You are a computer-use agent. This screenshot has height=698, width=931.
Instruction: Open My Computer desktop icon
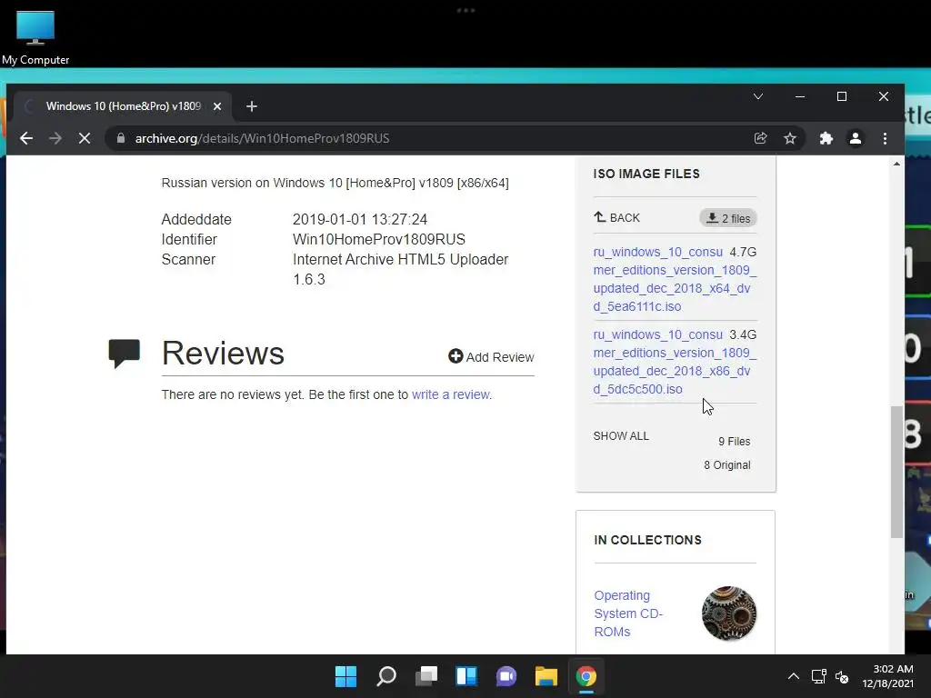tap(35, 36)
